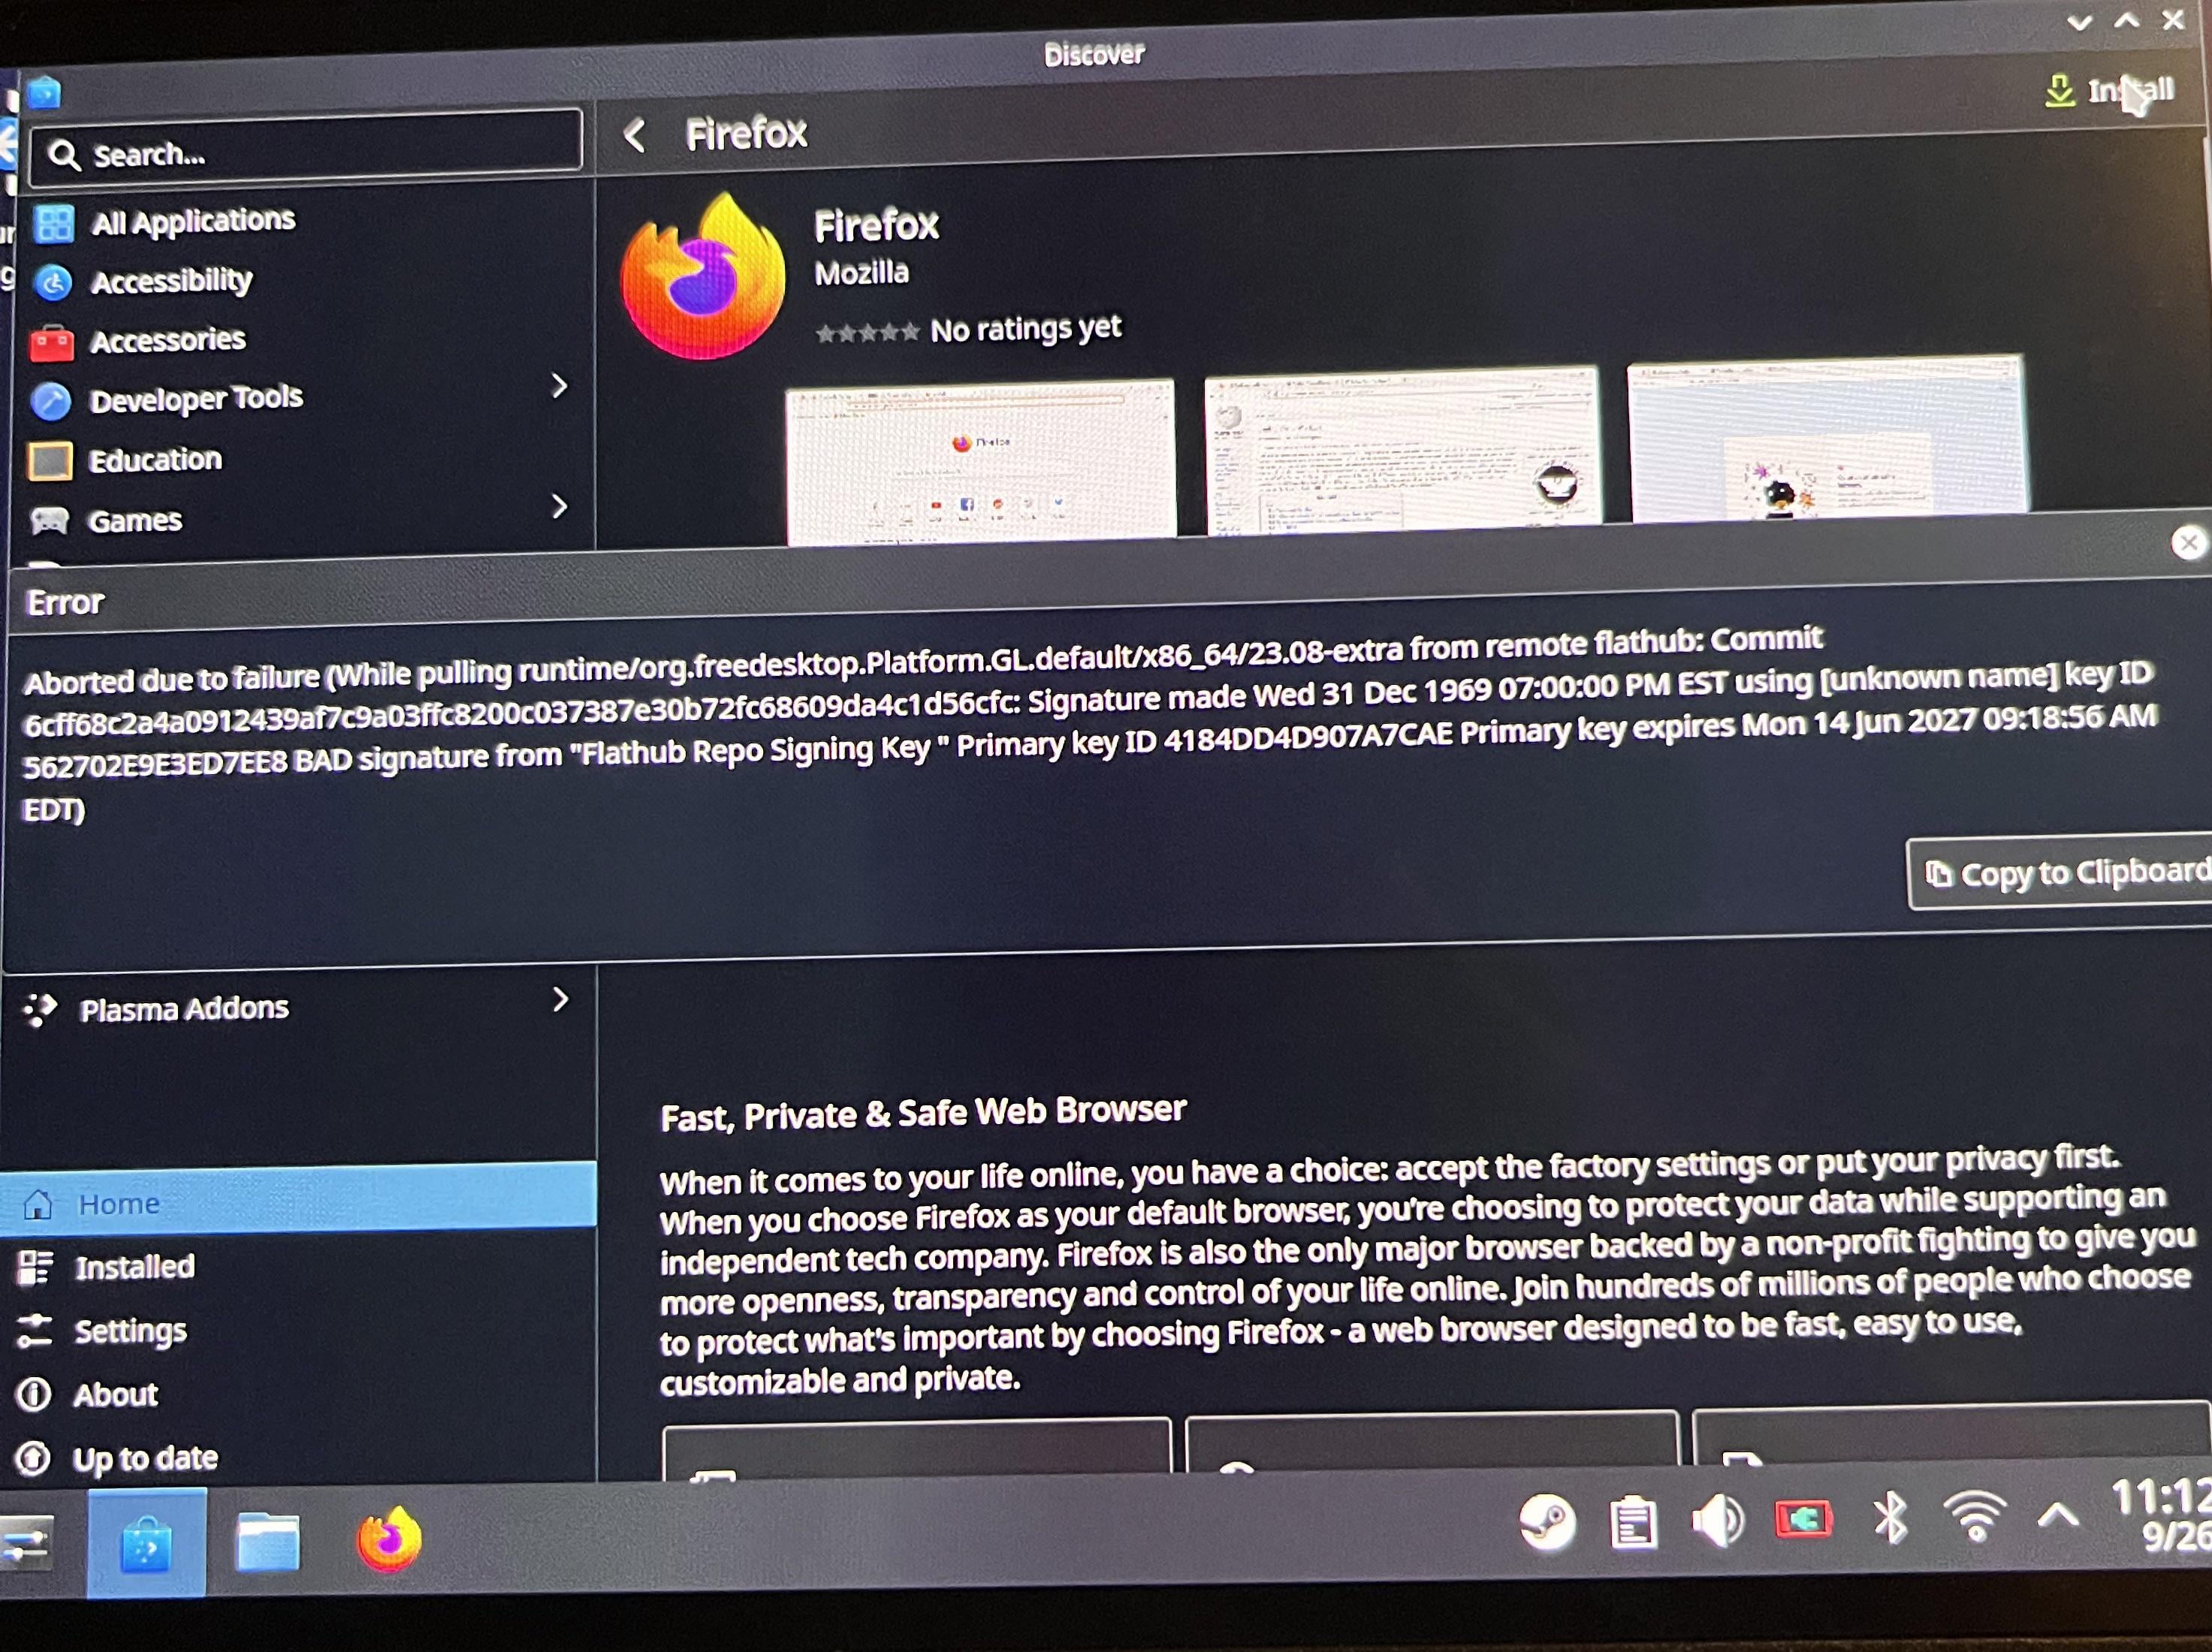2212x1652 pixels.
Task: Click the Search input field
Action: [x=306, y=153]
